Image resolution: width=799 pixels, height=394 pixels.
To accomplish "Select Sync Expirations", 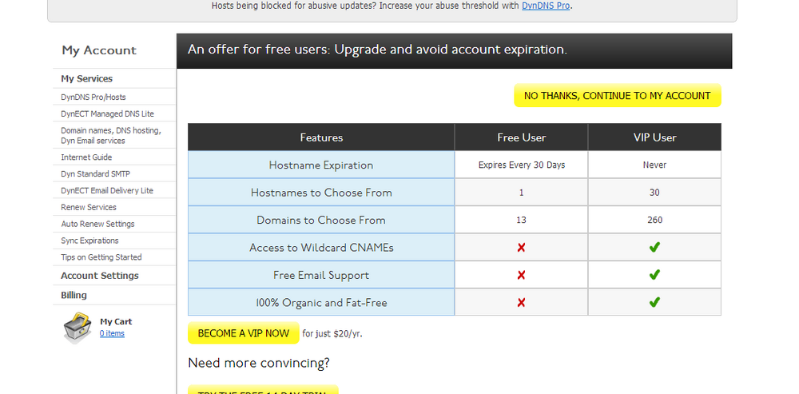I will click(x=89, y=241).
